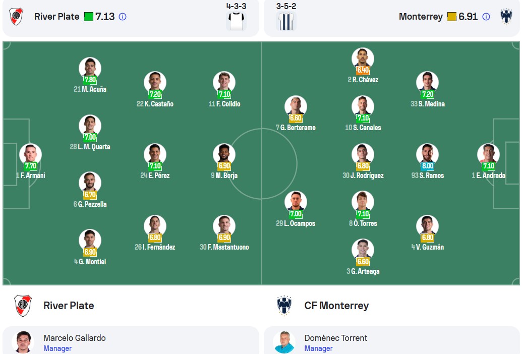
Task: Select F. Armani goalkeeper avatar
Action: click(x=30, y=154)
